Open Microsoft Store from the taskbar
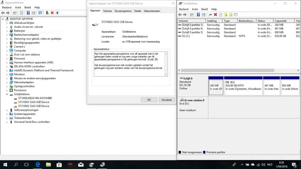Viewport: 301px width, 169px height. point(59,164)
